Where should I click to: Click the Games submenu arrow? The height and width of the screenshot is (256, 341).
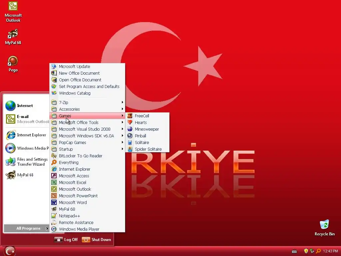pos(123,116)
